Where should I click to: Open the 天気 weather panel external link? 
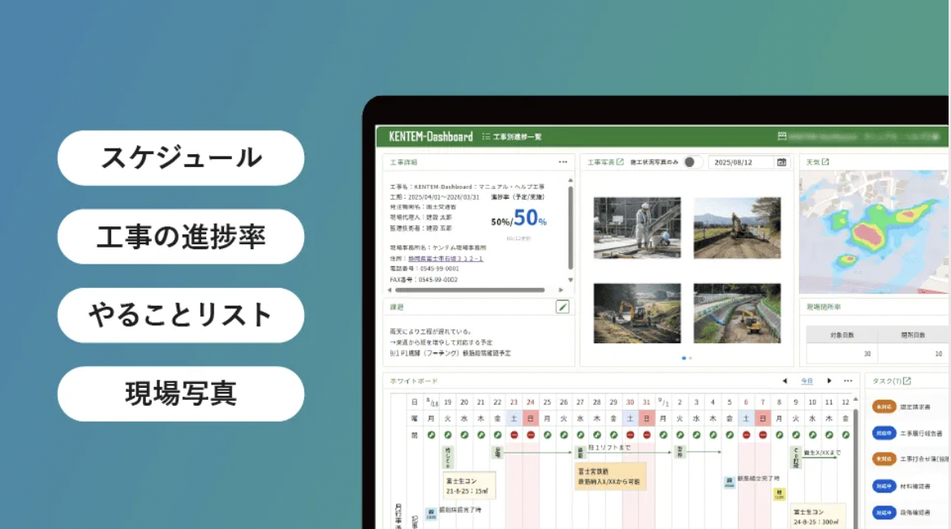[825, 162]
